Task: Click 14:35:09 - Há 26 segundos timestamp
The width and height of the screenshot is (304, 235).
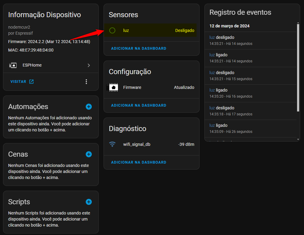Action: [231, 132]
